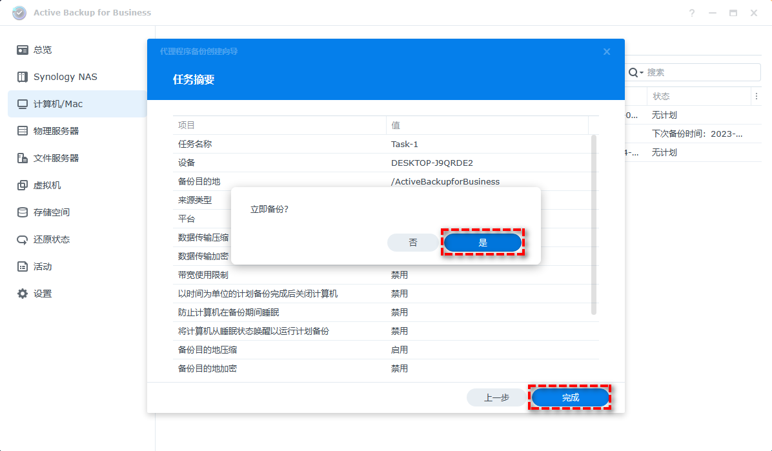Close the backup creation wizard dialog

point(607,52)
